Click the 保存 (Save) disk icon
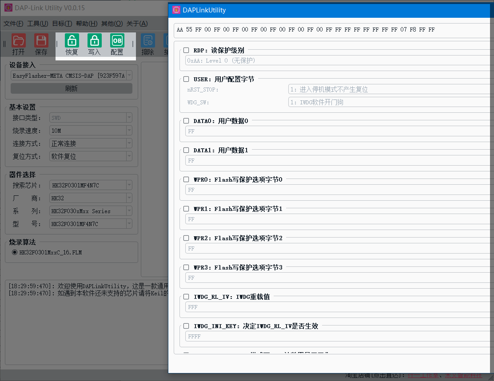 [41, 40]
